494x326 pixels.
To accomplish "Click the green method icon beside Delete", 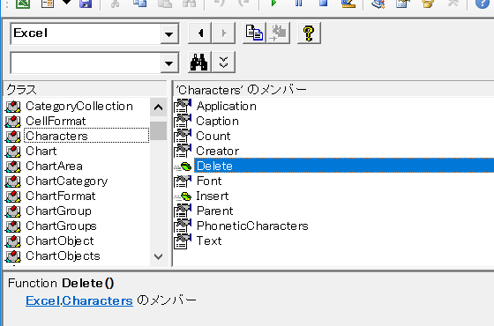I will (183, 167).
